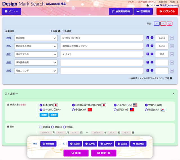Screen dimensions: 180x160
Task: Open the start month 07 dropdown
Action: coord(60,133)
